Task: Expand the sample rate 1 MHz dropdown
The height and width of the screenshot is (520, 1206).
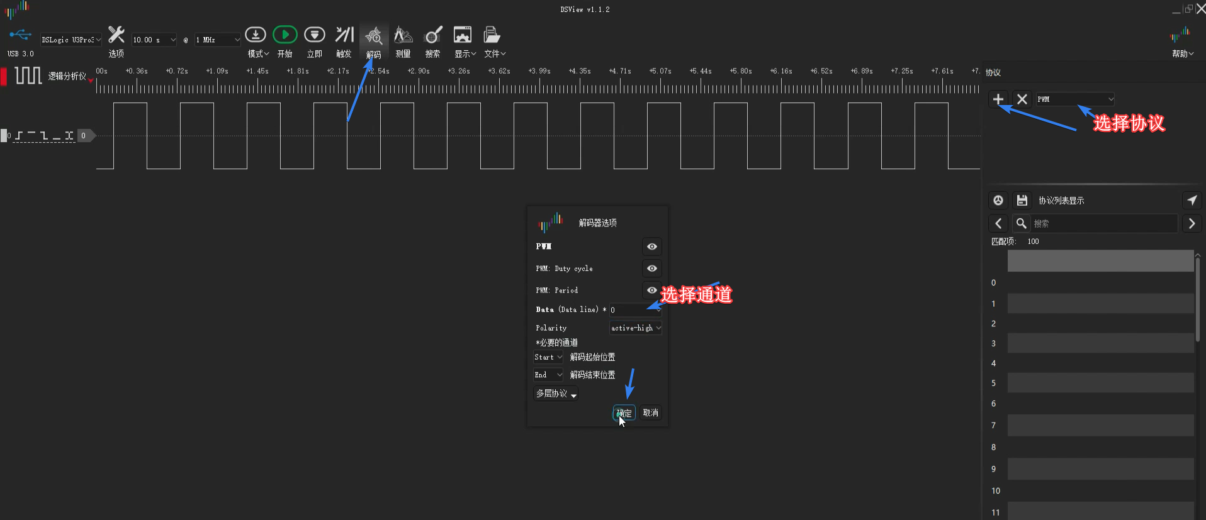Action: tap(218, 40)
